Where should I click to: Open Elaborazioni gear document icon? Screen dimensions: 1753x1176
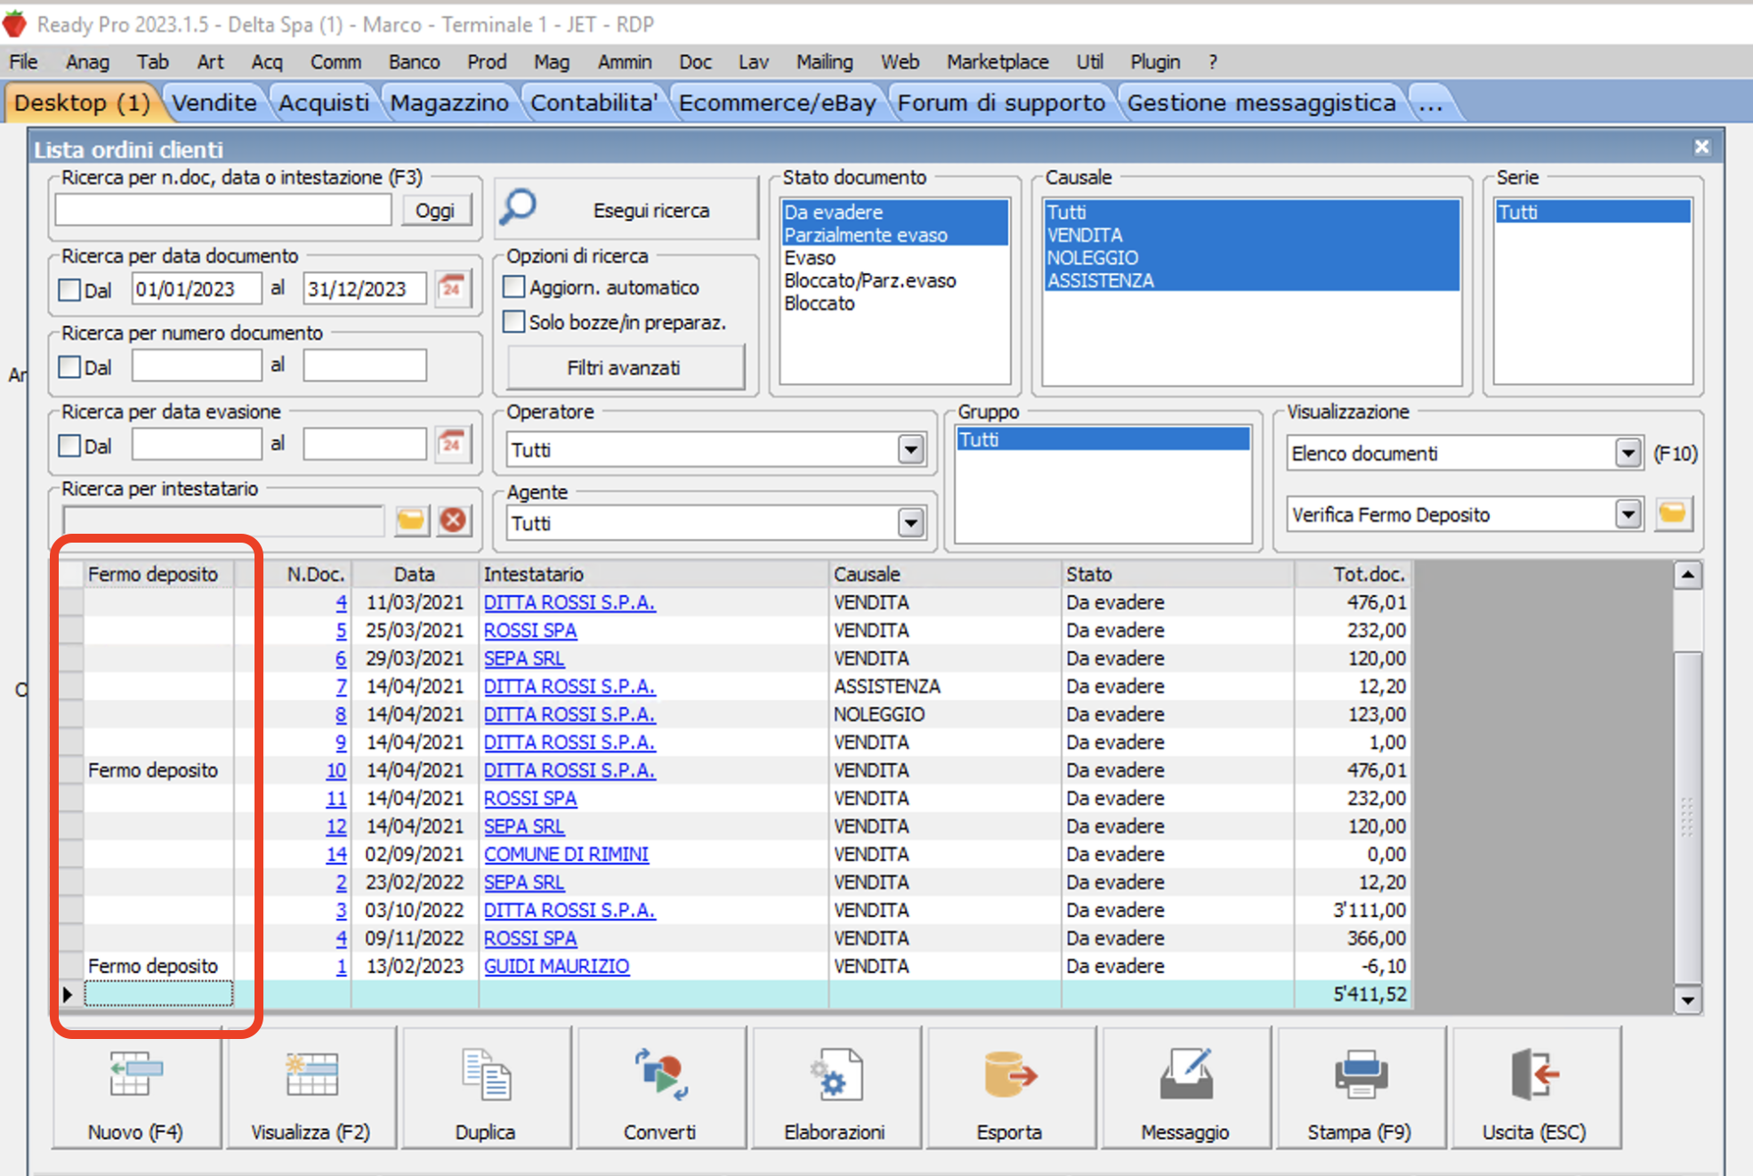pos(835,1075)
